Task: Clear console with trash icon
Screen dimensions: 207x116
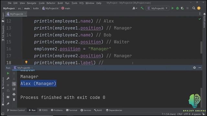Action: (14, 100)
